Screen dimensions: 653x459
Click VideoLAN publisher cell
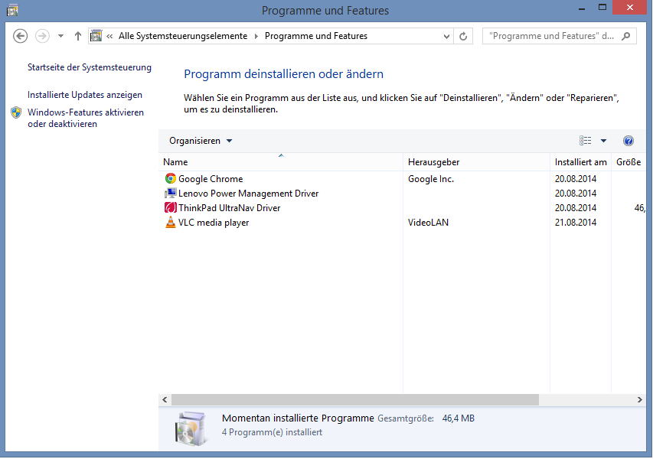point(428,222)
